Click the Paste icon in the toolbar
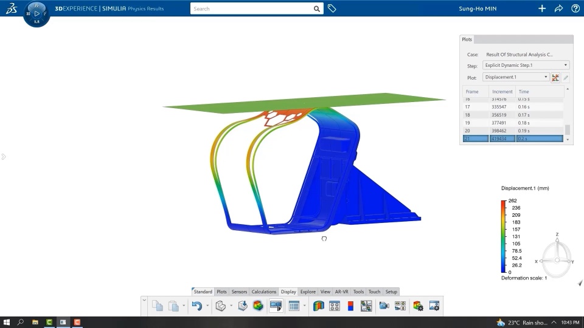584x328 pixels. (173, 306)
